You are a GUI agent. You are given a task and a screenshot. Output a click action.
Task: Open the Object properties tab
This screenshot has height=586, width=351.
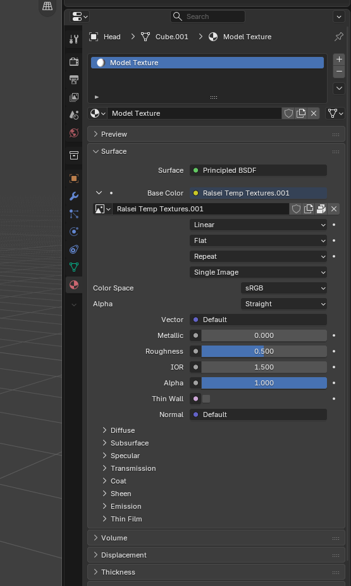74,178
